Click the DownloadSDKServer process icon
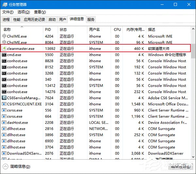Viewport: 196px width, 174px height. 4,153
